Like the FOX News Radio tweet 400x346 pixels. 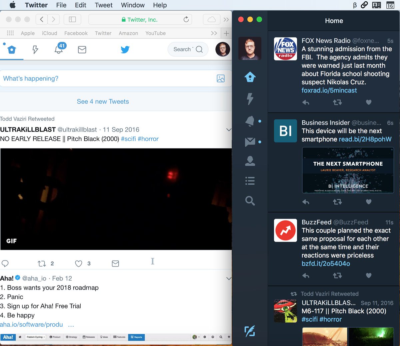369,103
